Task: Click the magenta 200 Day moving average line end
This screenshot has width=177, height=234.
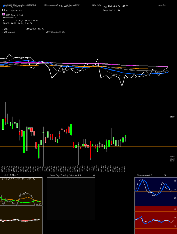Action: click(167, 66)
